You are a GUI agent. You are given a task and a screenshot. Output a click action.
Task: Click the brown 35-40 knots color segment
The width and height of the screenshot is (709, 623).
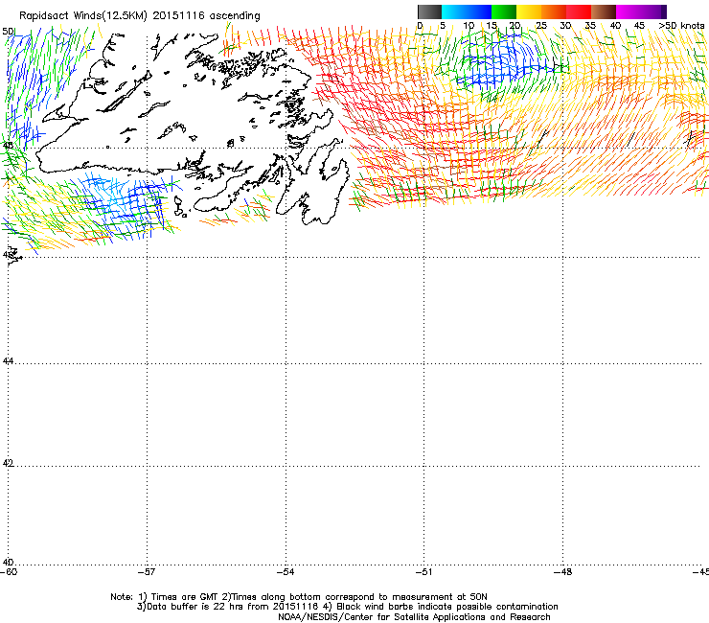[x=604, y=12]
